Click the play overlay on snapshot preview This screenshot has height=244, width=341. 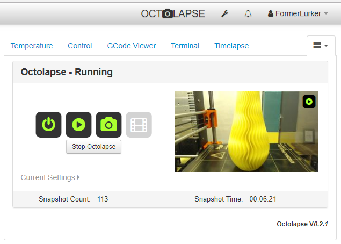[x=309, y=102]
